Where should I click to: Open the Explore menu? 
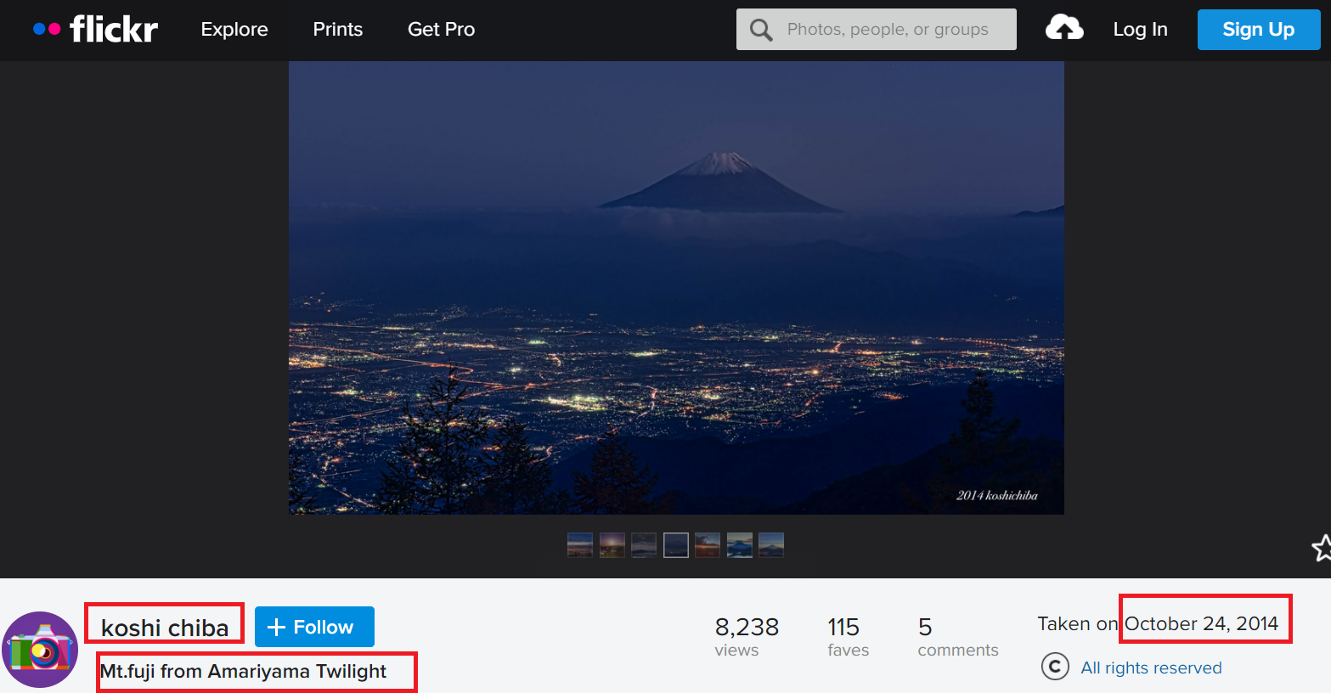pos(234,30)
